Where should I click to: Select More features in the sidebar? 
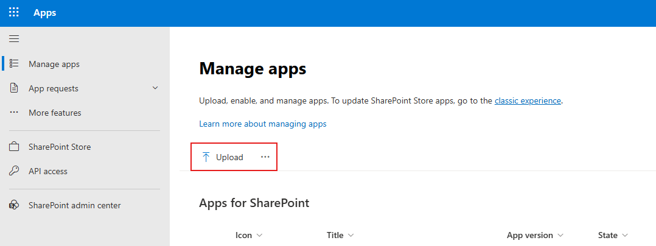click(55, 113)
